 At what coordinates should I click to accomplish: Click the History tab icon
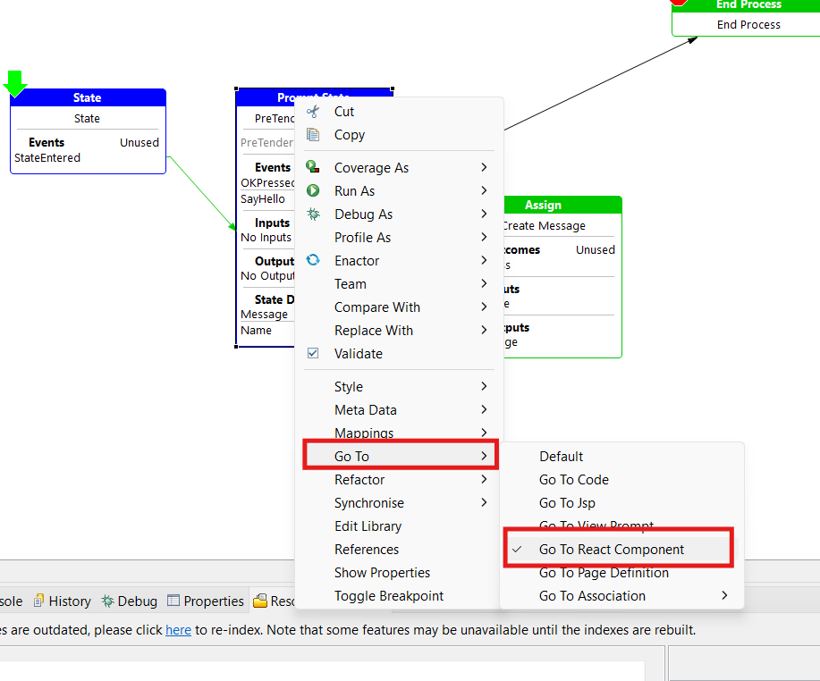pyautogui.click(x=38, y=601)
